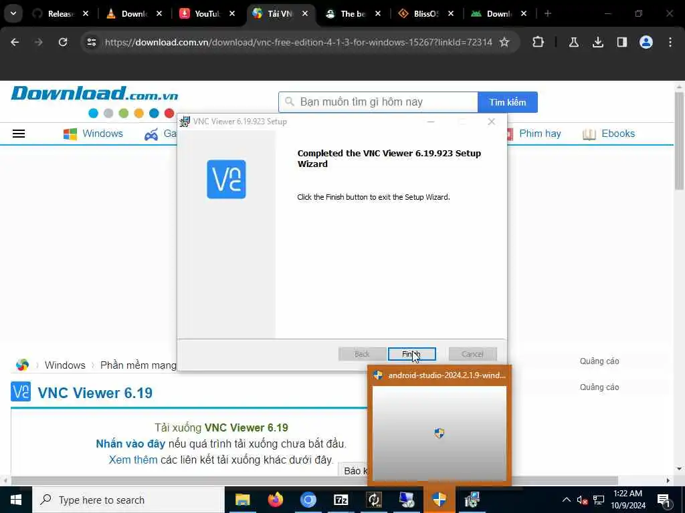Screen dimensions: 685x513
Task: Click the address bar URL
Action: pos(298,42)
